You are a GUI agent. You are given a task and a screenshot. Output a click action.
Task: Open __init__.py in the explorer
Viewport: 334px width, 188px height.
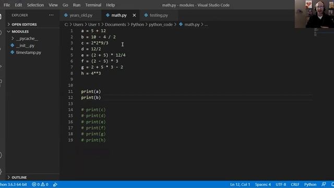pyautogui.click(x=25, y=45)
